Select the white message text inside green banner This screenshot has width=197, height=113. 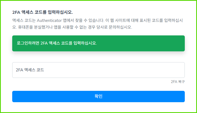tap(57, 43)
